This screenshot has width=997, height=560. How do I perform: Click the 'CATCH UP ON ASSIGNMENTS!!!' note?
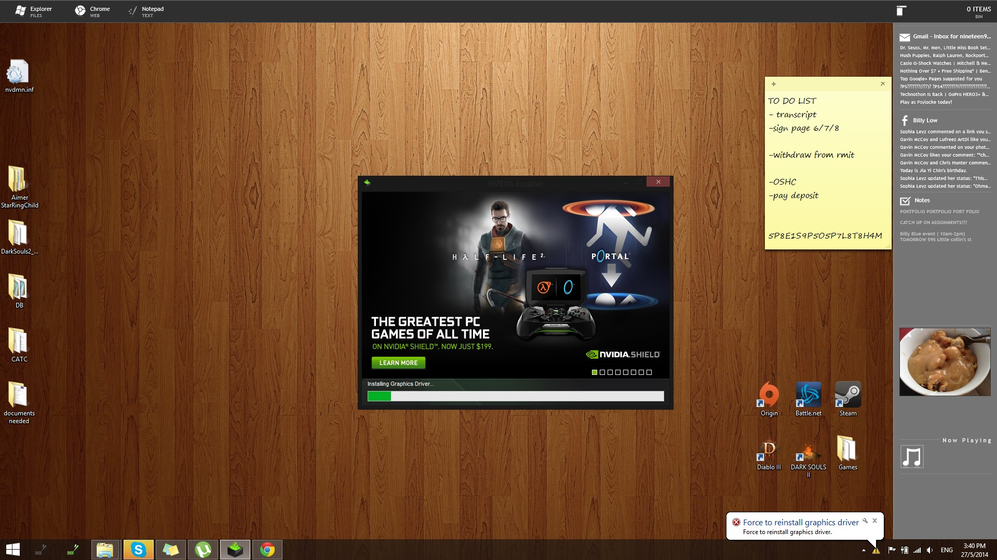(933, 222)
